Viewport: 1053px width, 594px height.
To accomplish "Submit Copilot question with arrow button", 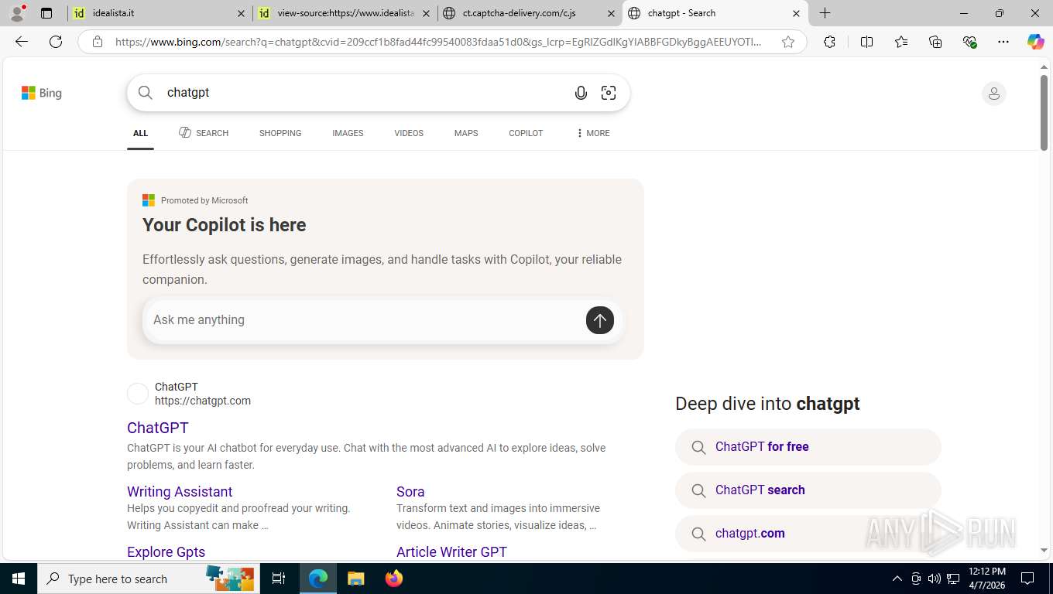I will 599,320.
